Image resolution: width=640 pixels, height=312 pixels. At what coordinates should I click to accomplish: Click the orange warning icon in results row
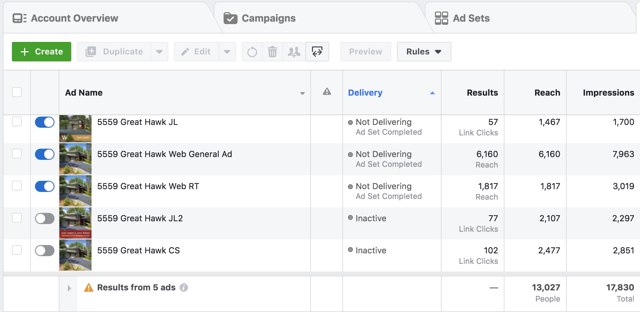(x=89, y=288)
